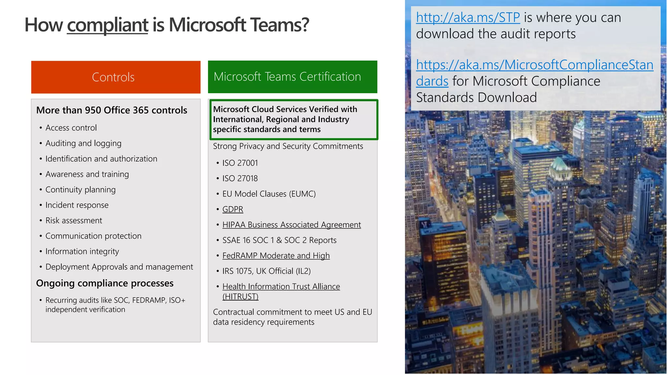
Task: Click 'Communication protection' bullet text
Action: click(93, 236)
